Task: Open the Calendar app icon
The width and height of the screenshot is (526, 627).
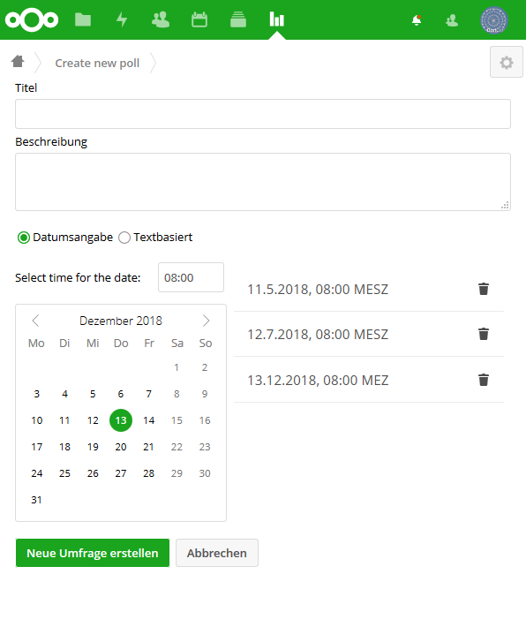Action: click(x=199, y=19)
